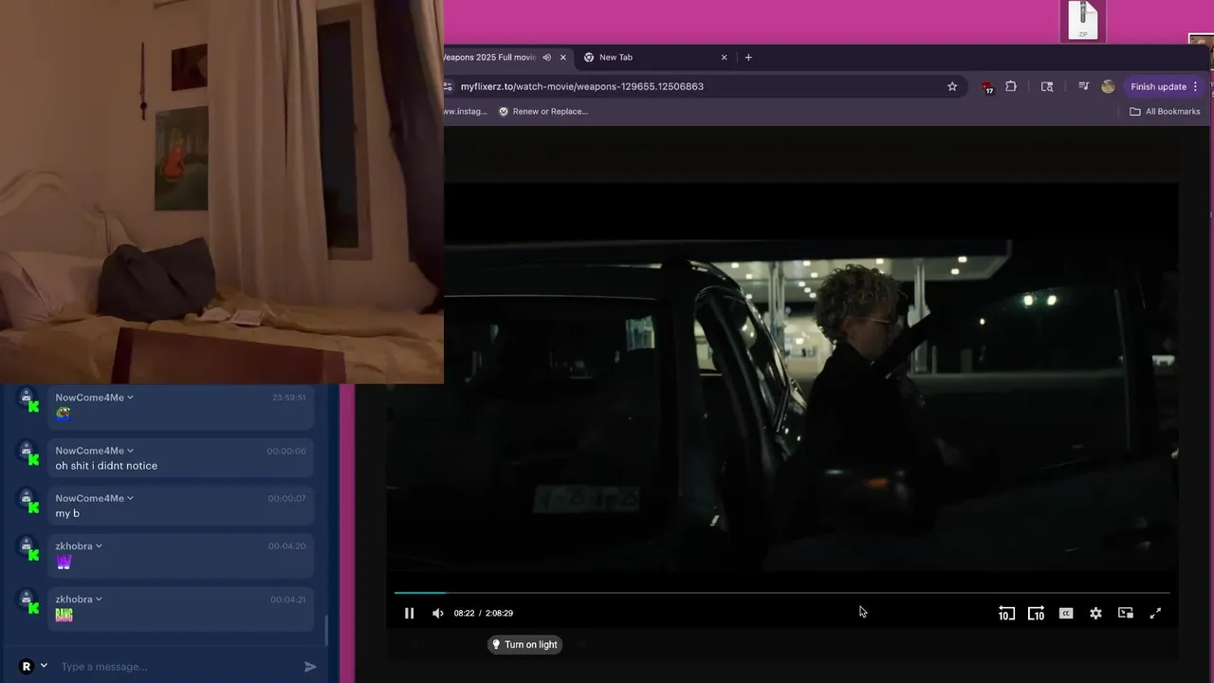The width and height of the screenshot is (1214, 683).
Task: Open site info icon beside the URL
Action: pyautogui.click(x=448, y=86)
